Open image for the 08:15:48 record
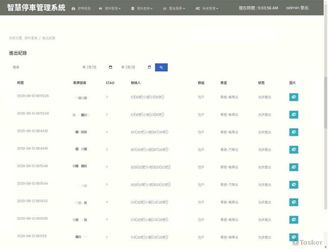 click(x=294, y=167)
